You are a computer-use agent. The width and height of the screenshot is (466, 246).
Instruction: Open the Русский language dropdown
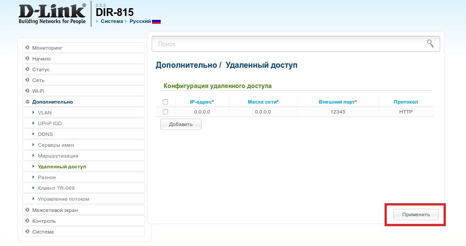click(140, 21)
